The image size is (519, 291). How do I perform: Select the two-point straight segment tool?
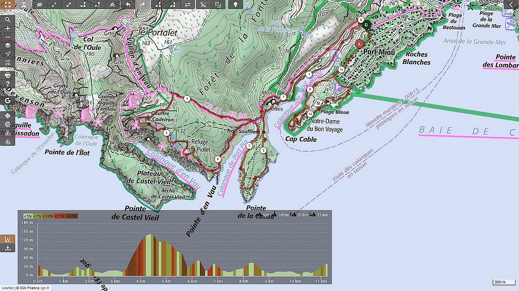54,4
